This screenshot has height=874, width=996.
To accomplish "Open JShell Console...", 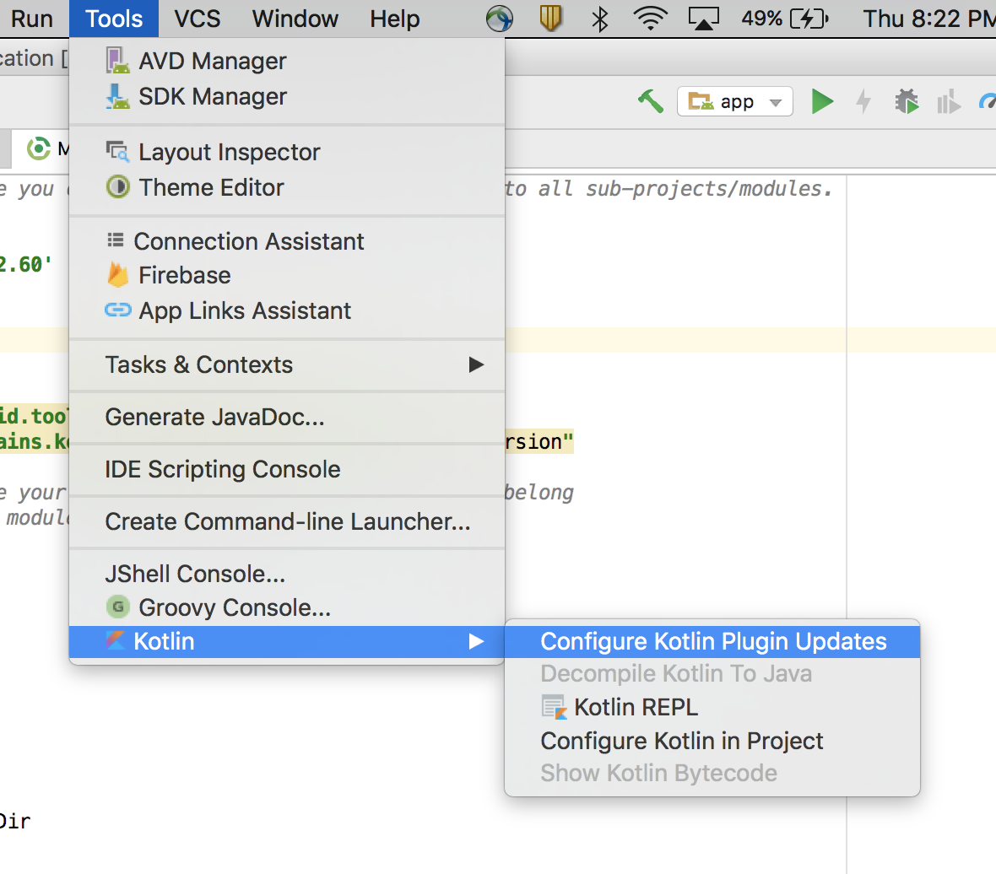I will (x=286, y=575).
